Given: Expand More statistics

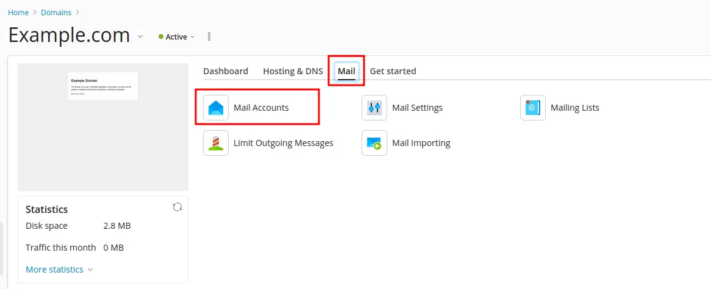Looking at the screenshot, I should click(x=59, y=270).
